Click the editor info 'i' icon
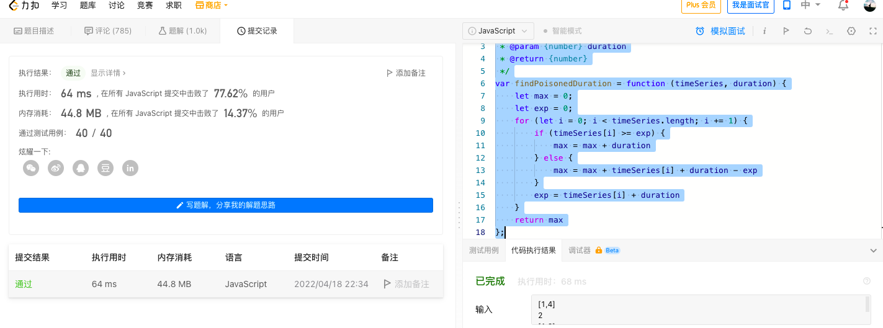Image resolution: width=883 pixels, height=328 pixels. [x=764, y=31]
